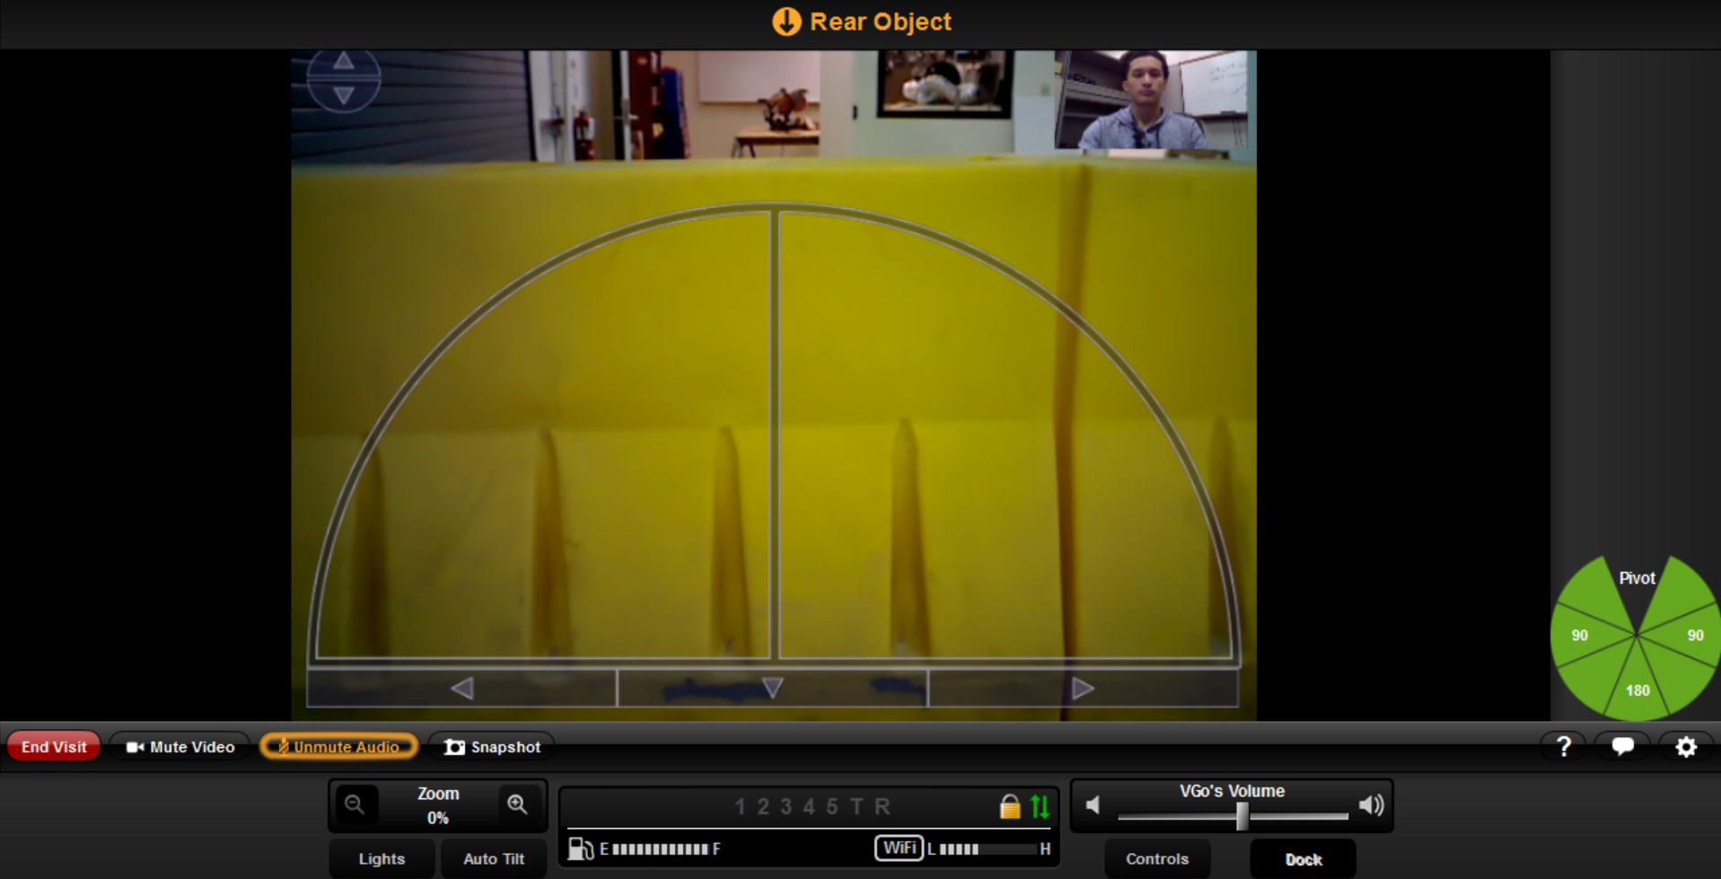The width and height of the screenshot is (1721, 879).
Task: Mute the video feed
Action: (180, 747)
